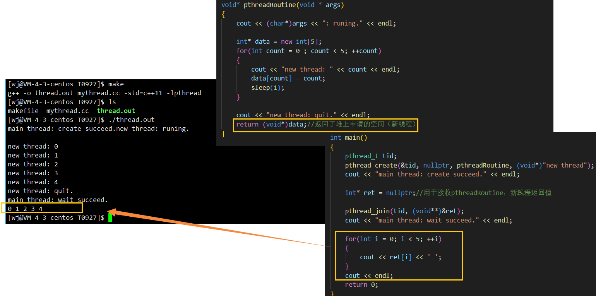Click the "cout << ret[i] << ' ';" code line
This screenshot has height=296, width=596.
(x=401, y=257)
